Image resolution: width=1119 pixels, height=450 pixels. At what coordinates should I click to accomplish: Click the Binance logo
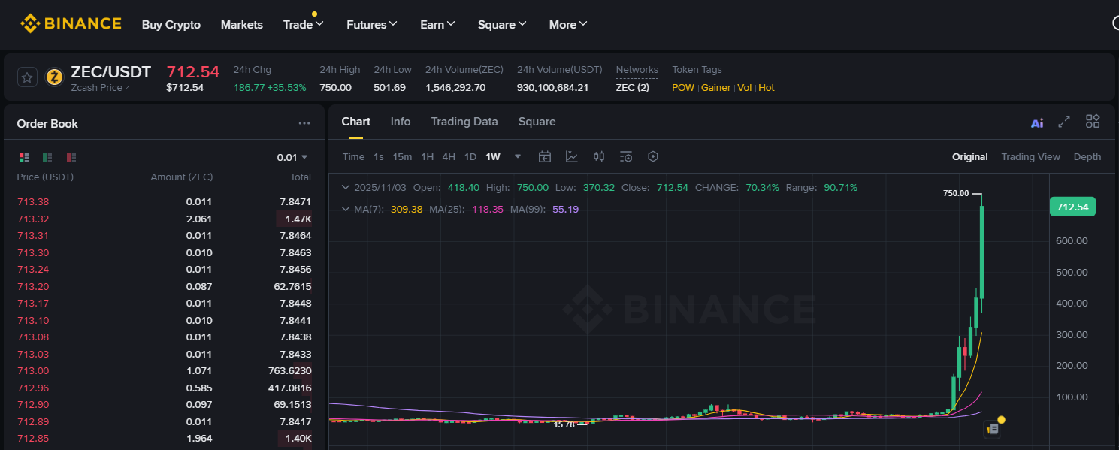click(71, 23)
